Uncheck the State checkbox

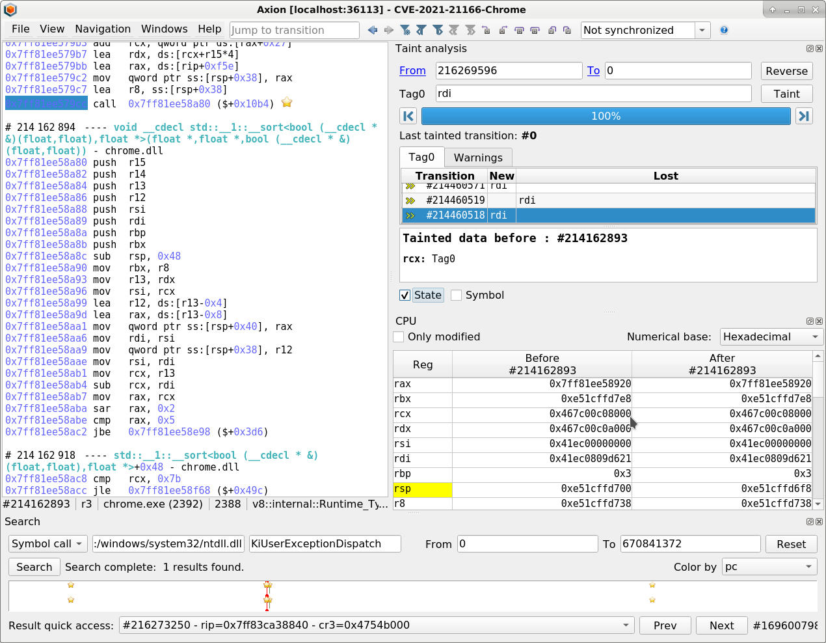point(405,295)
